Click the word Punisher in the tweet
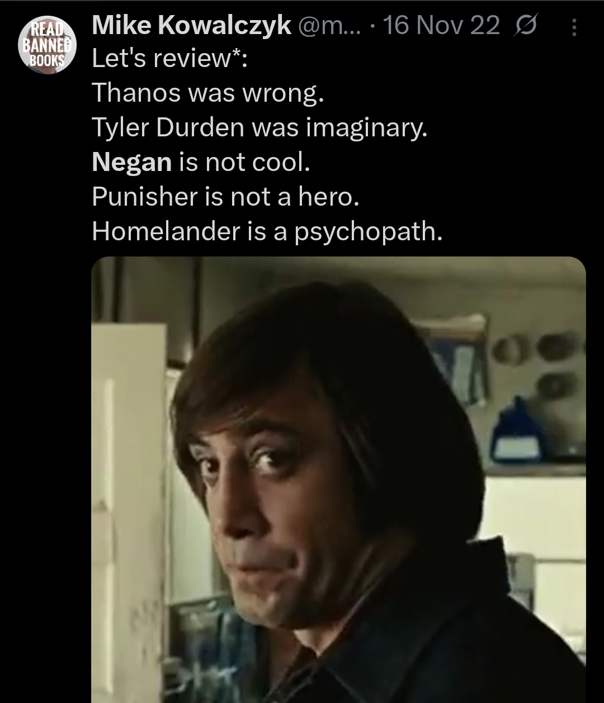This screenshot has width=604, height=703. click(144, 196)
